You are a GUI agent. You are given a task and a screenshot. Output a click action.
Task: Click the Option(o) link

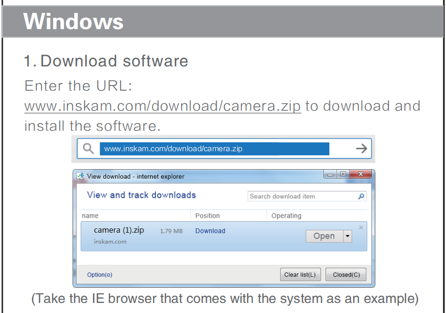click(99, 275)
